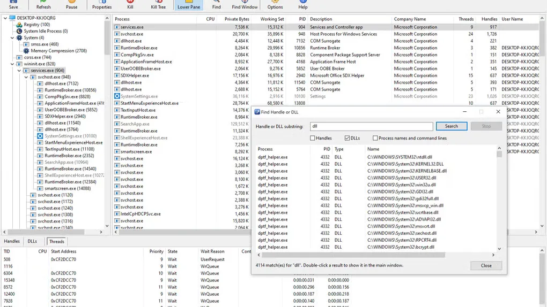Viewport: 547px width, 307px height.
Task: Open the Find toolbar tool
Action: (216, 4)
